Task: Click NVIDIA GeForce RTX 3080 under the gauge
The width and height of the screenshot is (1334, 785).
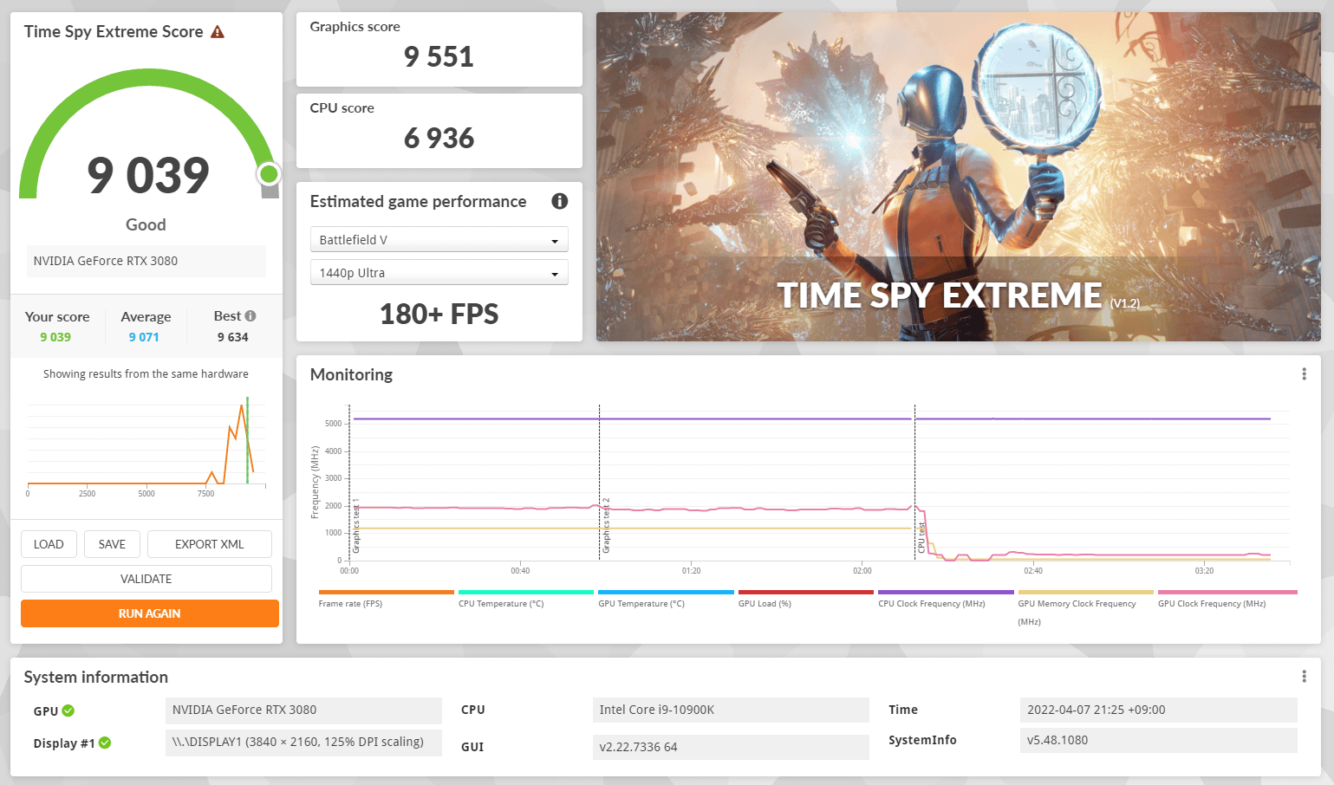Action: point(146,261)
